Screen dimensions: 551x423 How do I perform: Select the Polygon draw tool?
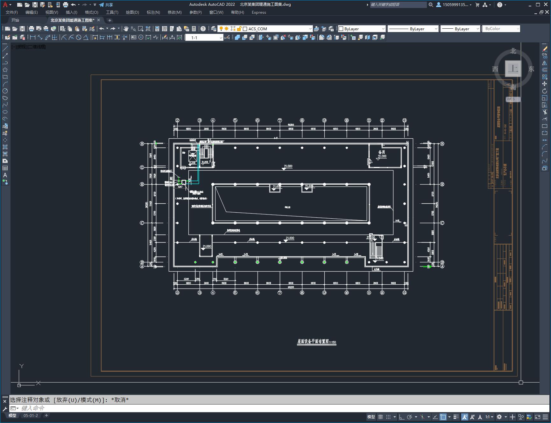(x=5, y=70)
